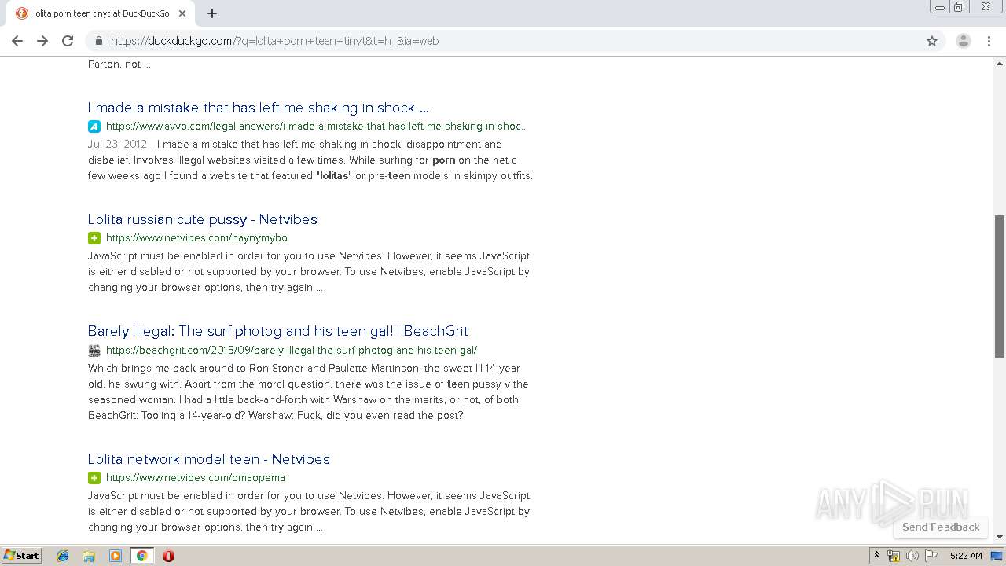Open the Chrome profile avatar menu
Screen dimensions: 1006x566
(964, 41)
